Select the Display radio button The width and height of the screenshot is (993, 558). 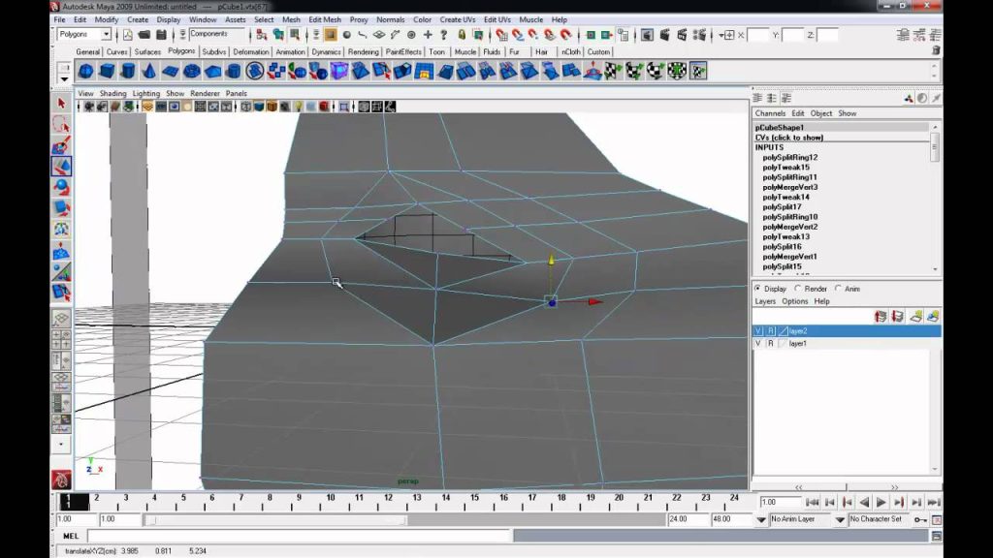click(758, 289)
